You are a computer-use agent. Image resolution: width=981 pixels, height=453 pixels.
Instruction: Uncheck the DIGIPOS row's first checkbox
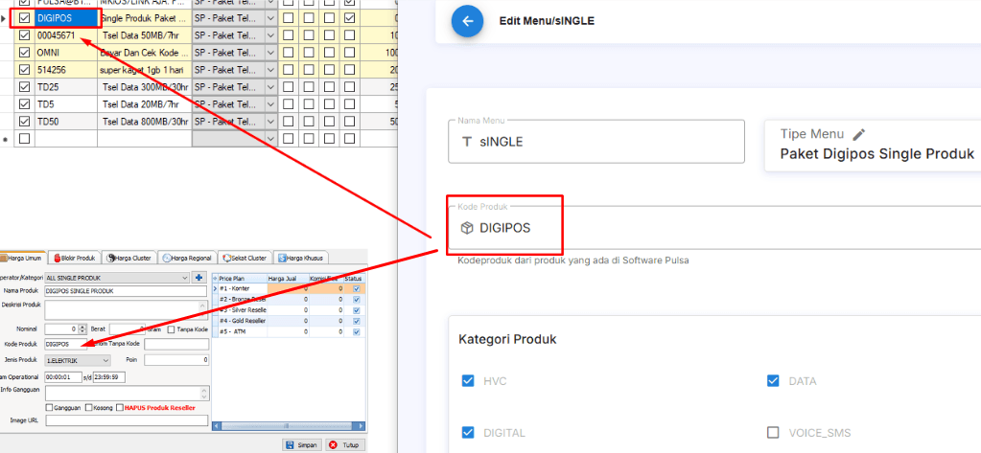(x=24, y=19)
